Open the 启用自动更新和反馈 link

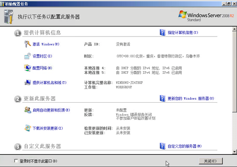[51, 110]
